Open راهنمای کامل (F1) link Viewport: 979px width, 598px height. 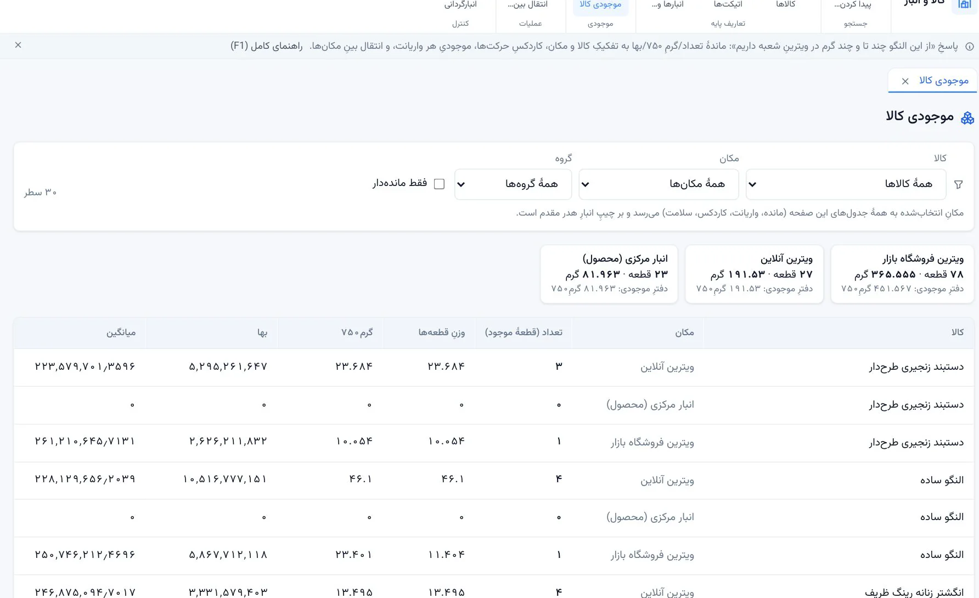(267, 46)
